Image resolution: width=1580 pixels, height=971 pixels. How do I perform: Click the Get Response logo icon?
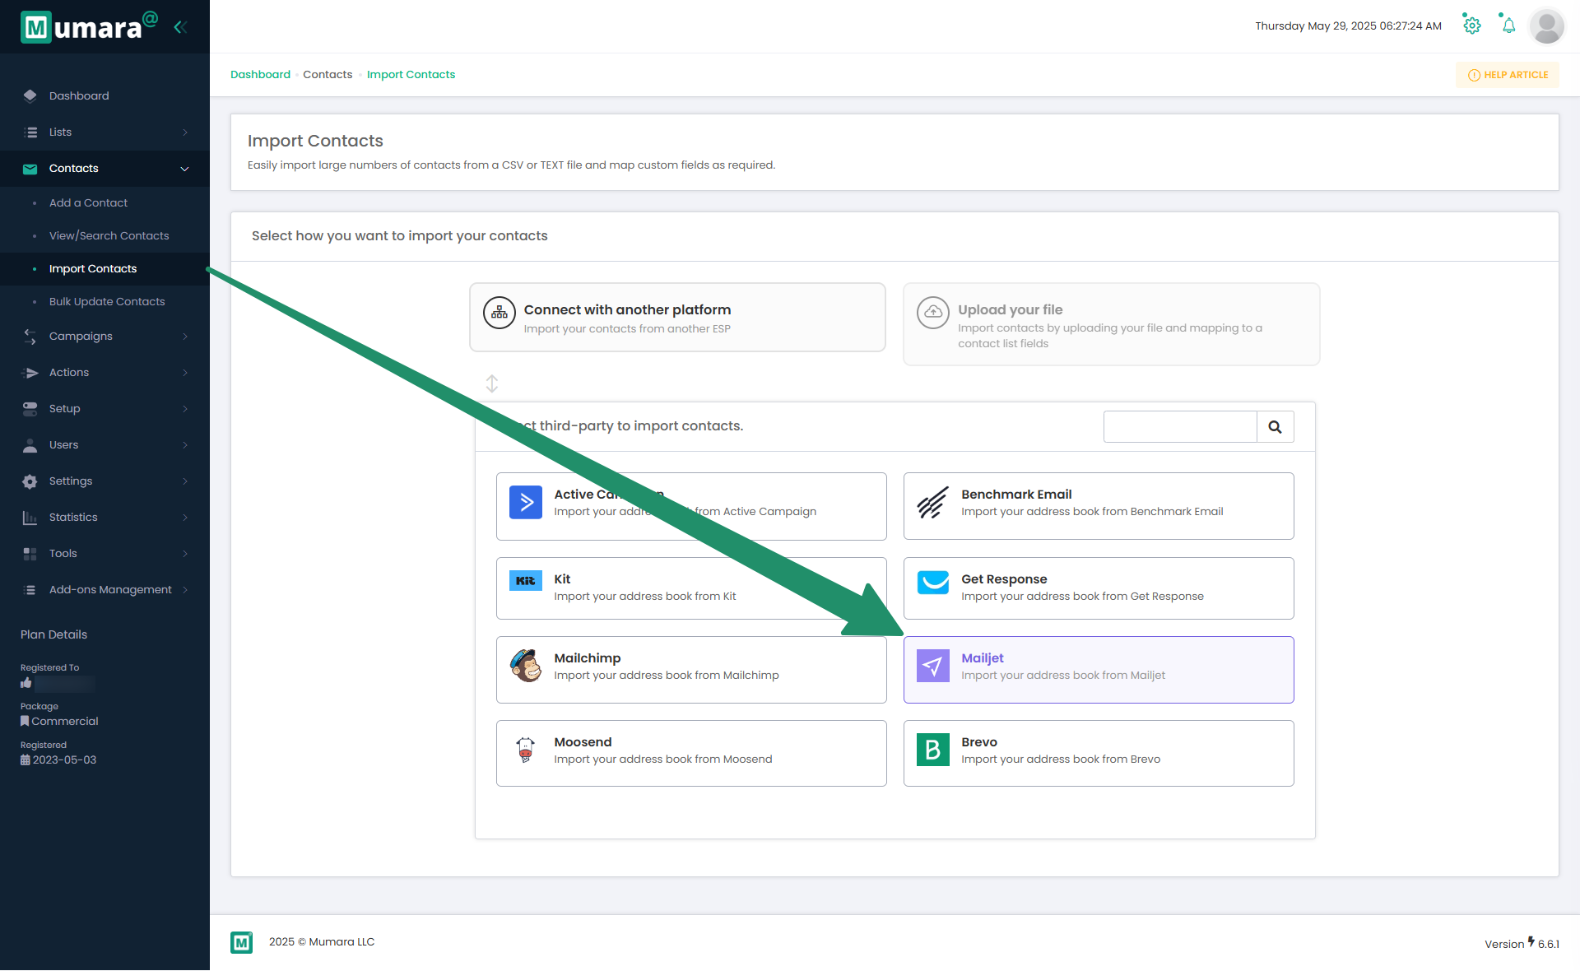coord(933,582)
